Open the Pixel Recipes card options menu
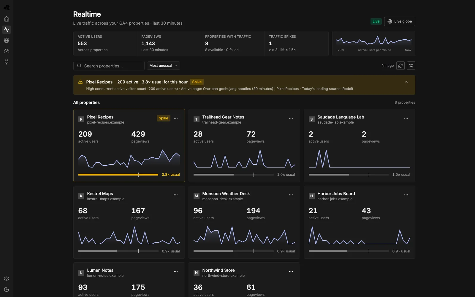 [176, 118]
